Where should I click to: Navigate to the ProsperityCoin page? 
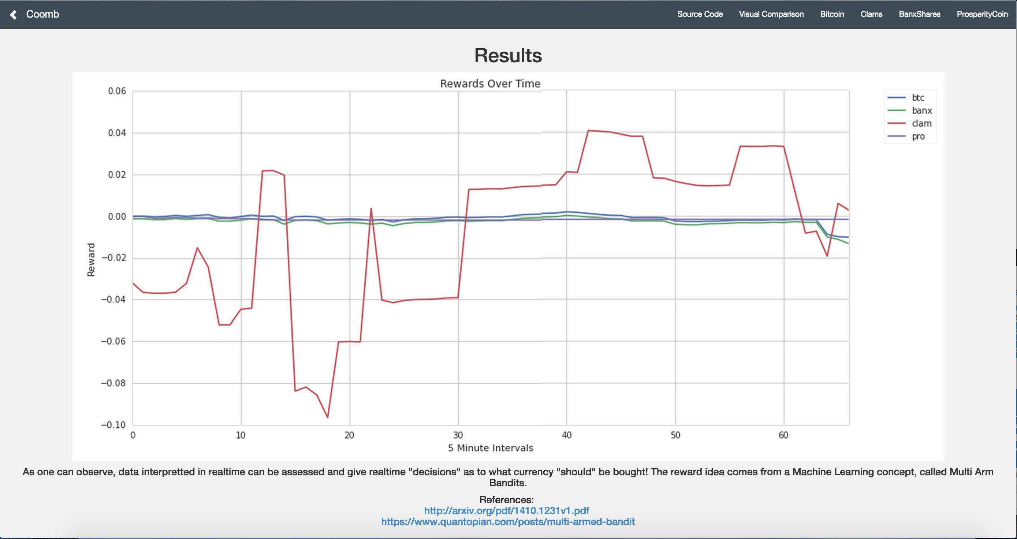(982, 14)
